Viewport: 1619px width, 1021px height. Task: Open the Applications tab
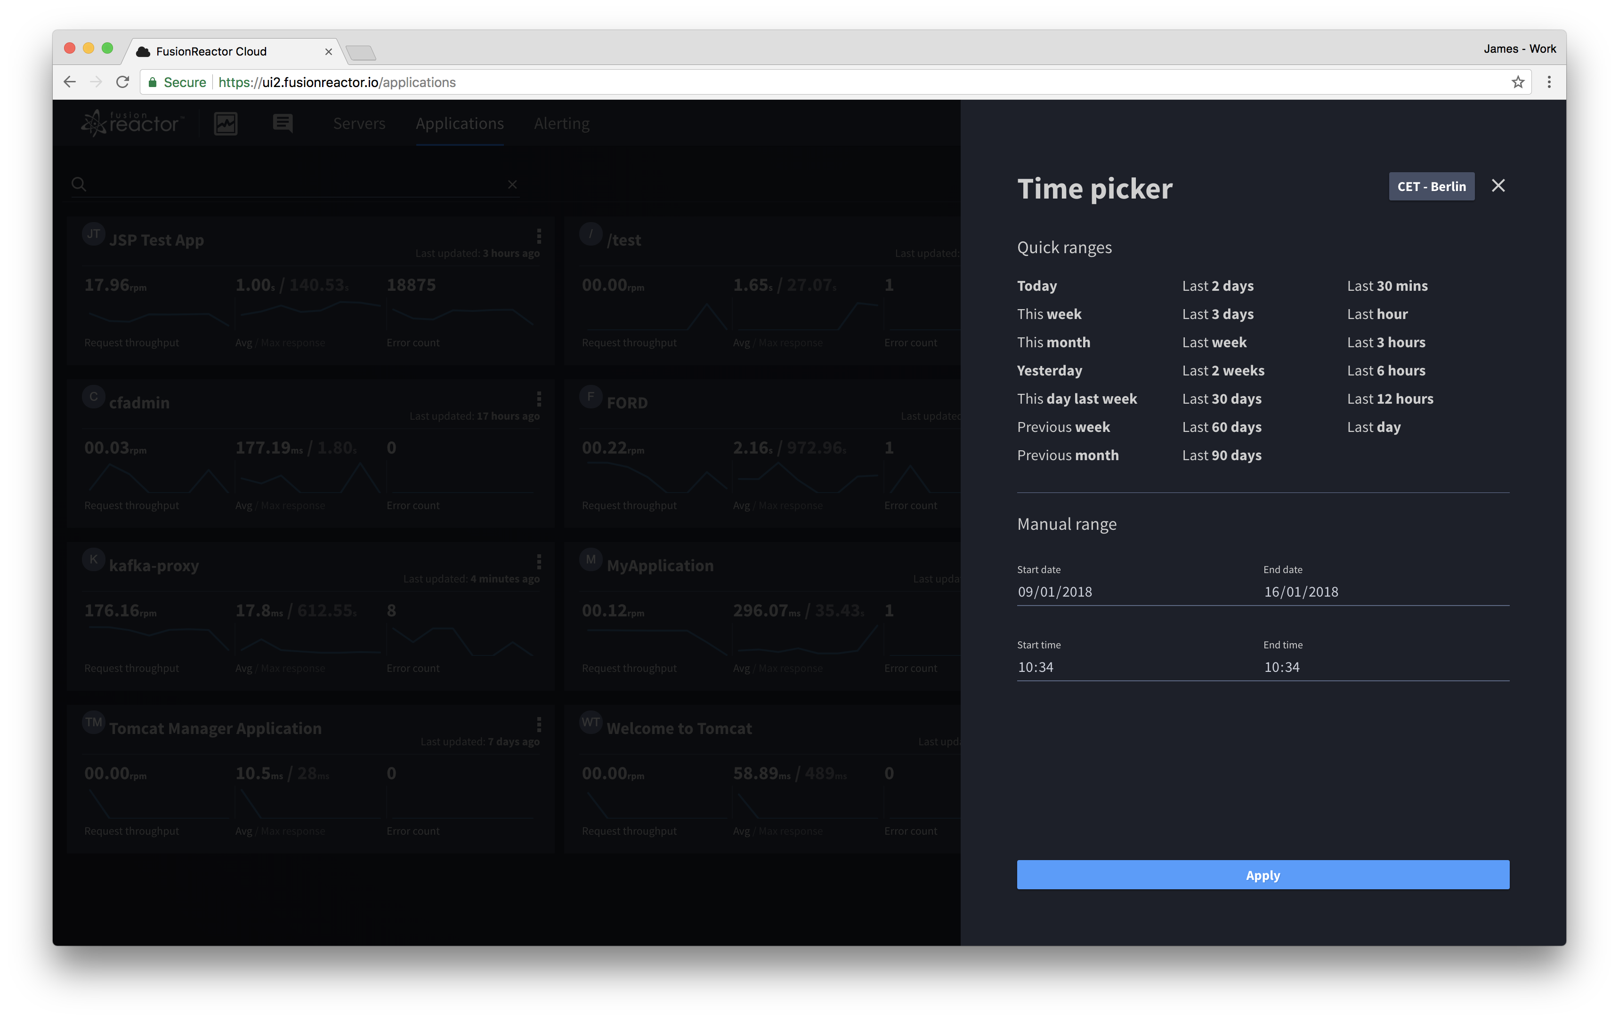pyautogui.click(x=459, y=123)
